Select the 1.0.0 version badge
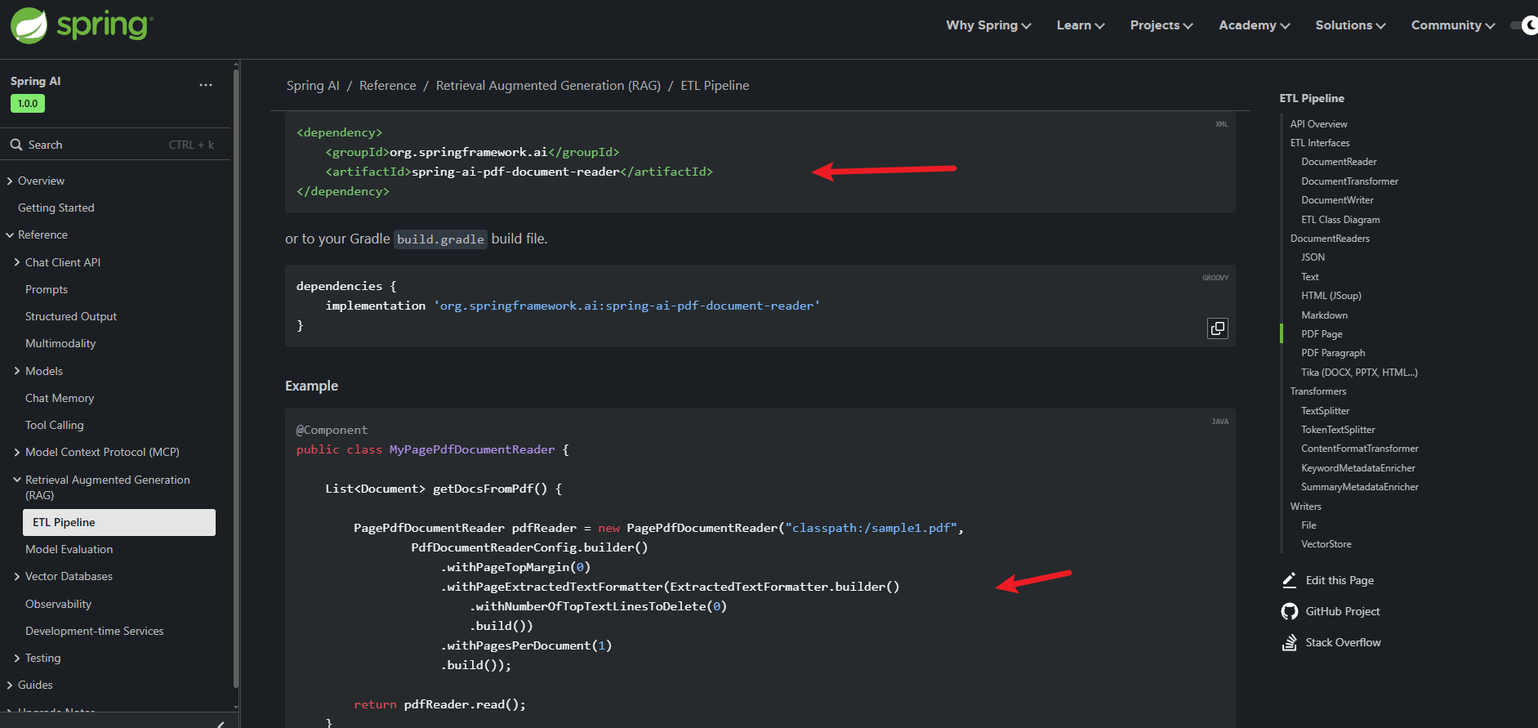This screenshot has height=728, width=1538. click(x=28, y=104)
